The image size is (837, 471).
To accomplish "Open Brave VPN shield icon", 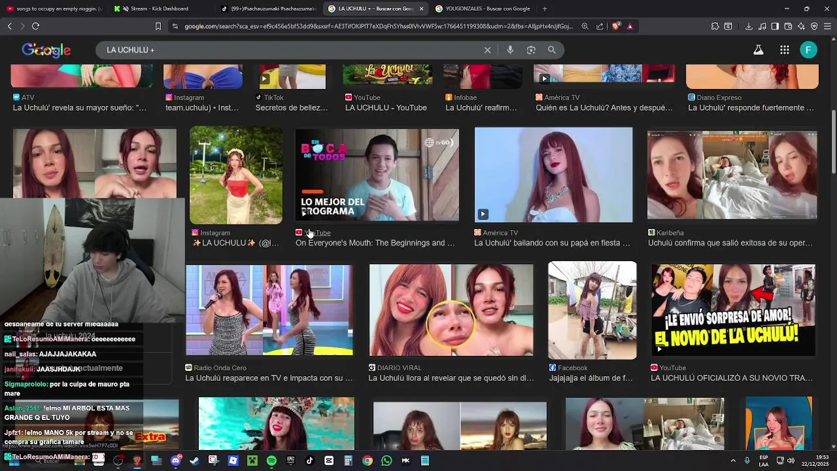I will click(814, 26).
